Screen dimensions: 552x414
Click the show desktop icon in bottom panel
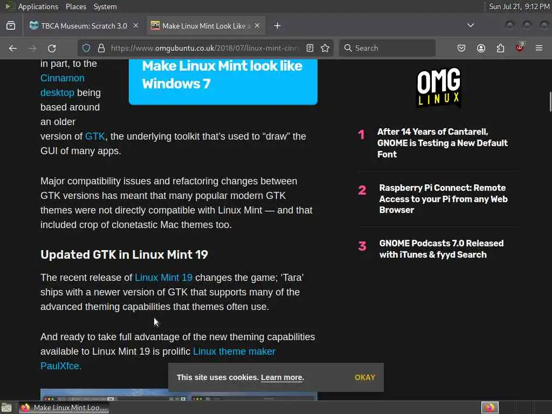click(x=6, y=408)
